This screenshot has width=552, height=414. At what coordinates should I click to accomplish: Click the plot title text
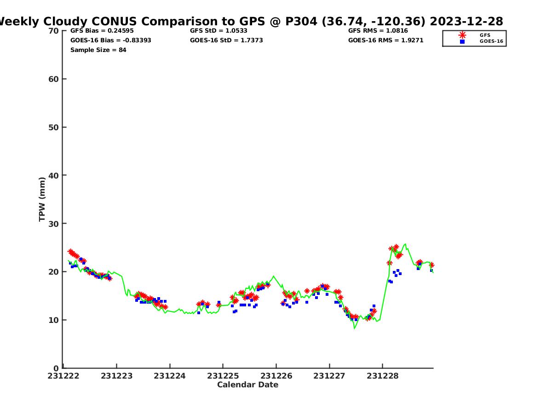[249, 21]
